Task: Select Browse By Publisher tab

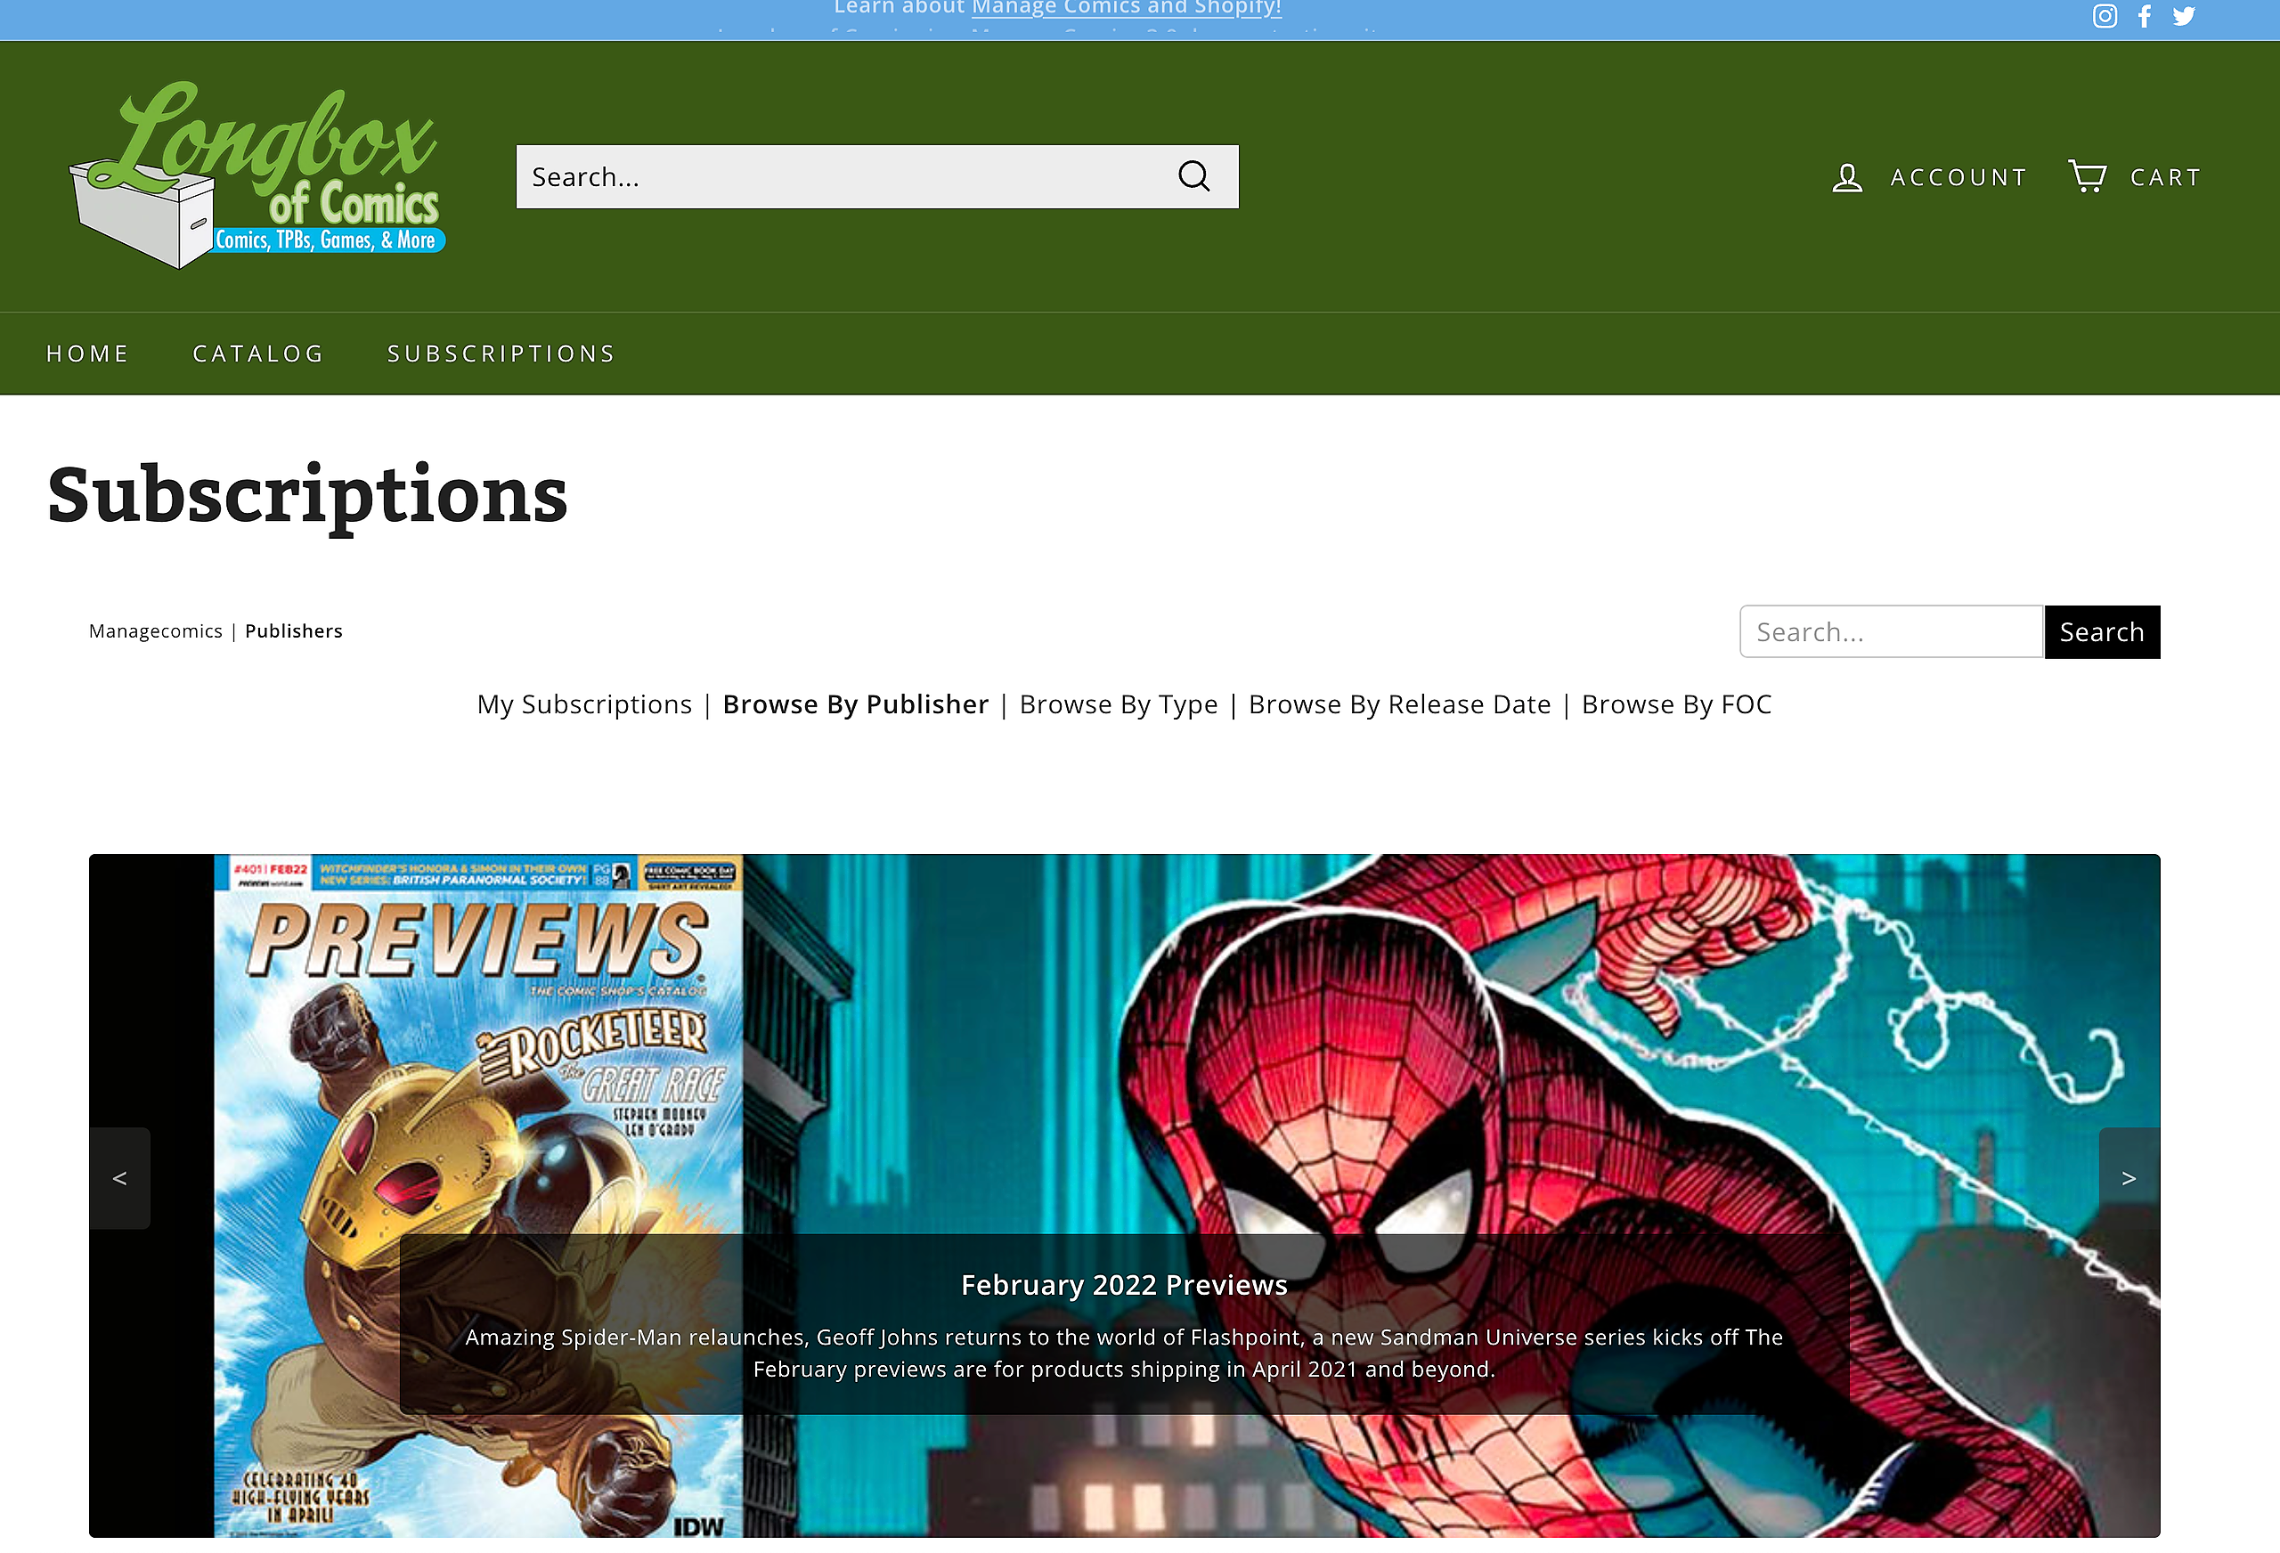Action: 856,704
